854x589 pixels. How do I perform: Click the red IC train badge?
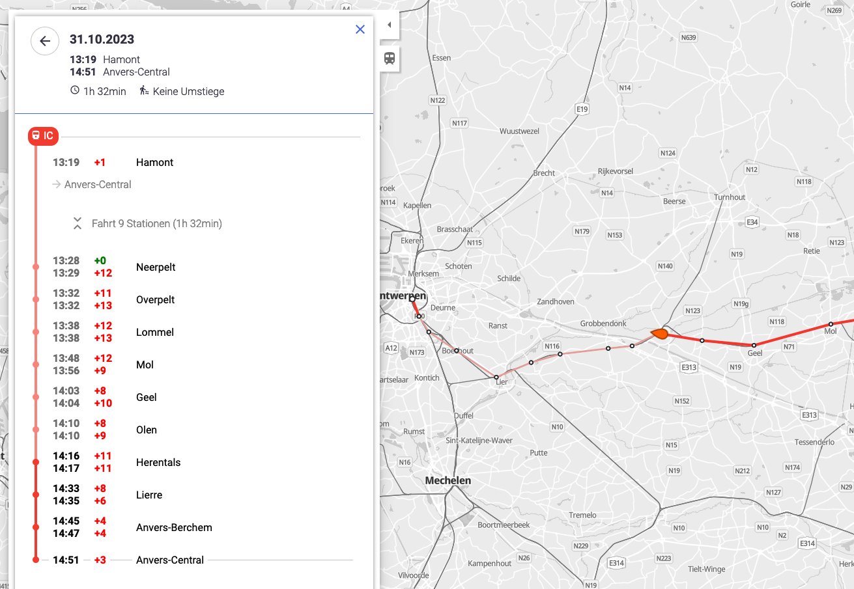click(44, 136)
